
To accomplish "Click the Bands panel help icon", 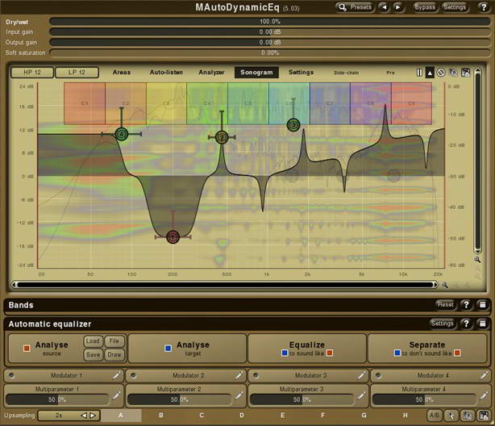I will [466, 305].
